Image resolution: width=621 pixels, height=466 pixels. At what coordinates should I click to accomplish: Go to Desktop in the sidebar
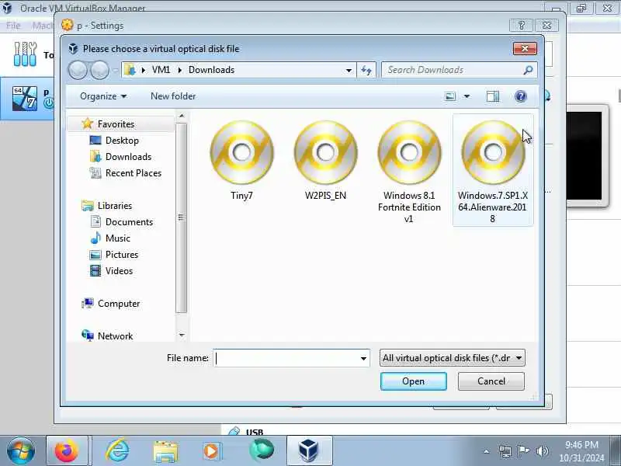point(122,141)
